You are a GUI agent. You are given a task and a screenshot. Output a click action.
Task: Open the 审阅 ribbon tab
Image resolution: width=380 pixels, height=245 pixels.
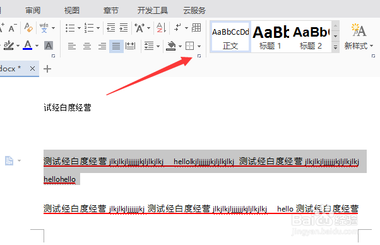33,11
